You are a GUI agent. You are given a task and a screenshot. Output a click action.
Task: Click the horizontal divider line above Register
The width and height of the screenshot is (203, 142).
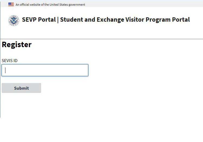[x=101, y=39]
